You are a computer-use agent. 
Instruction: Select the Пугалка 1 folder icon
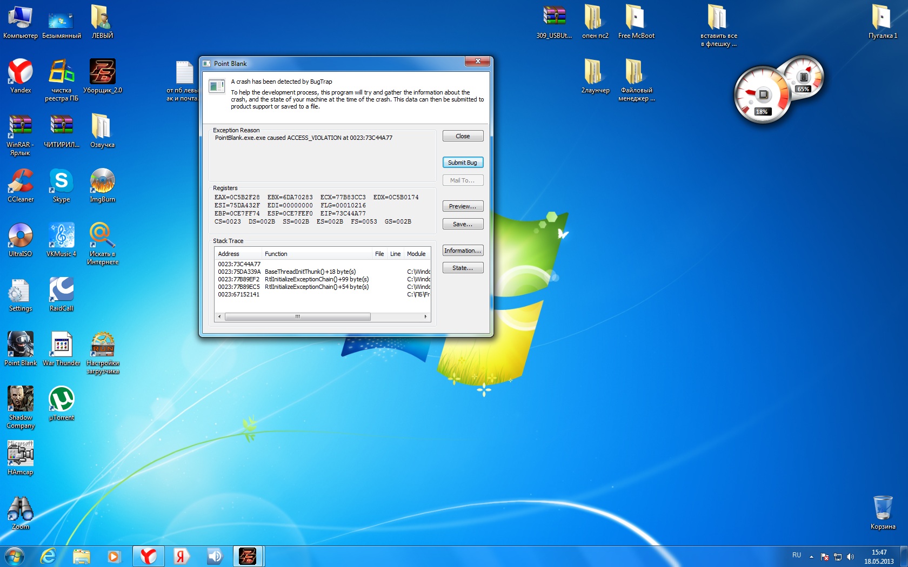(x=883, y=23)
